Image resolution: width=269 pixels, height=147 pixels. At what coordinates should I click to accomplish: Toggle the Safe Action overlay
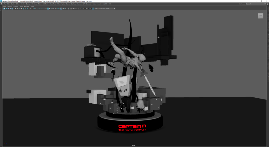pos(41,8)
